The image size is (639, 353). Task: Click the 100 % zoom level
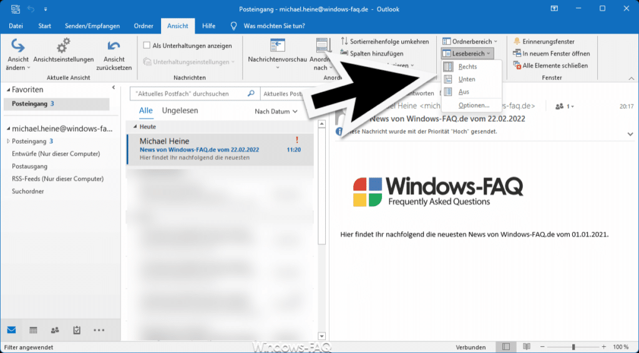pyautogui.click(x=621, y=347)
